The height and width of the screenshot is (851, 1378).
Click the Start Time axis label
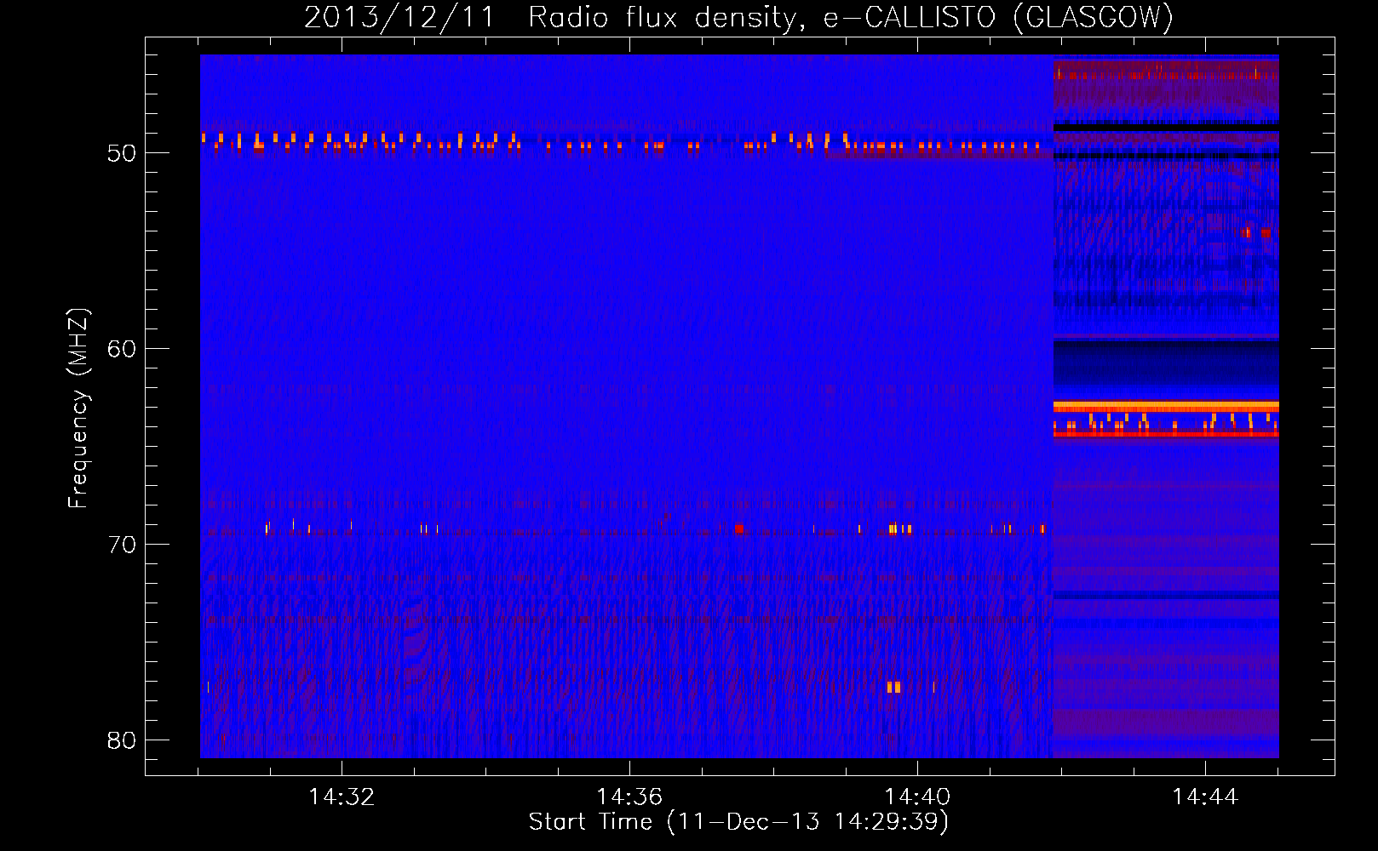(738, 822)
